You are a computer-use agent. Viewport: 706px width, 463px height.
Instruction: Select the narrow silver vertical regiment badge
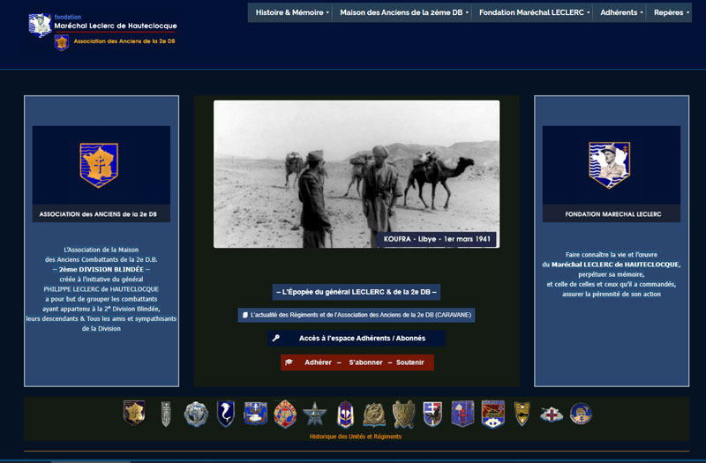(166, 414)
